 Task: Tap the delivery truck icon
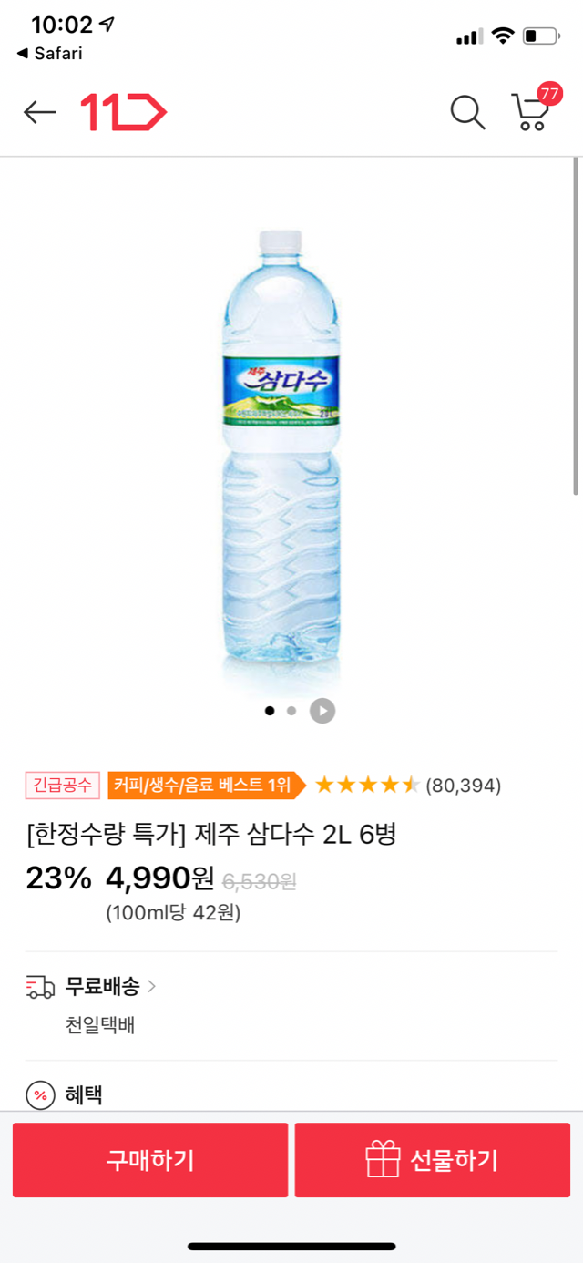coord(41,987)
